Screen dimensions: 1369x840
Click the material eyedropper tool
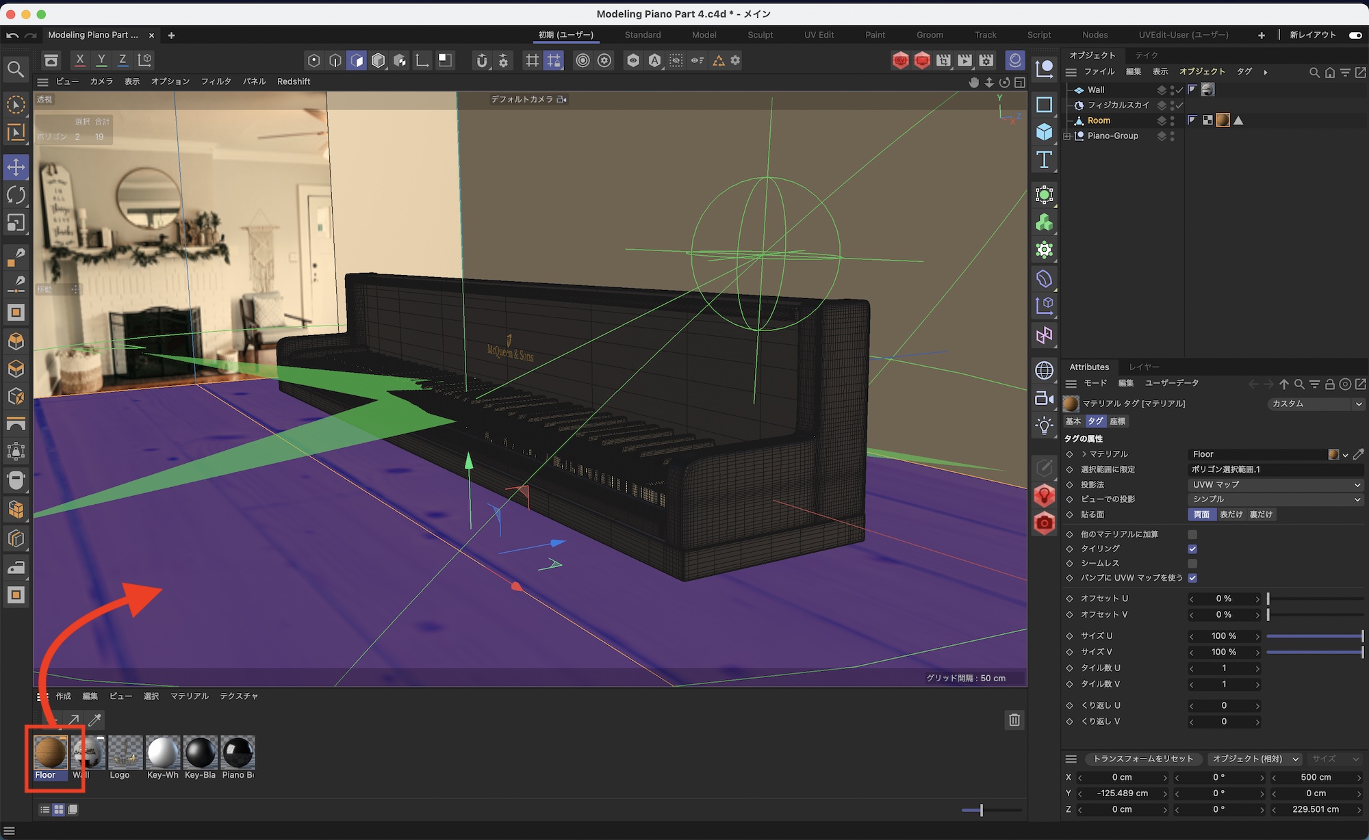95,720
